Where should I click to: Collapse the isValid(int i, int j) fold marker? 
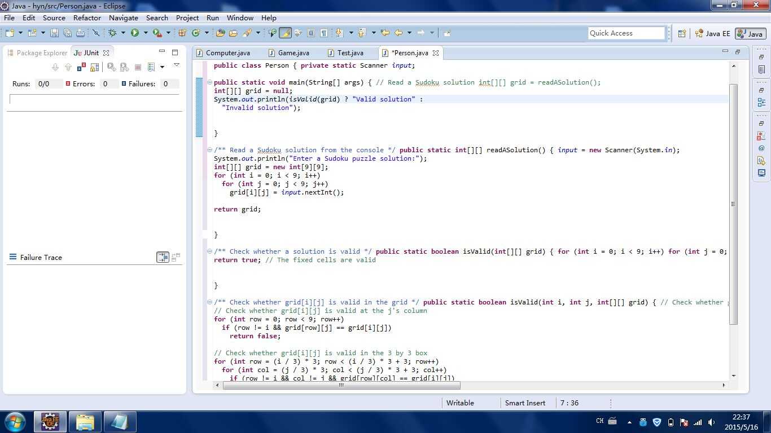pyautogui.click(x=209, y=302)
